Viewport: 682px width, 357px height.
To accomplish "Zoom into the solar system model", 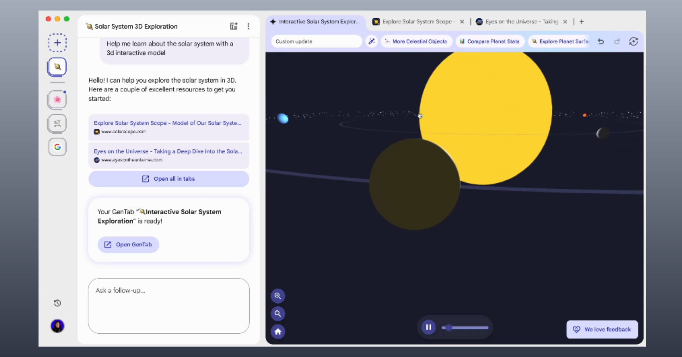I will coord(278,296).
